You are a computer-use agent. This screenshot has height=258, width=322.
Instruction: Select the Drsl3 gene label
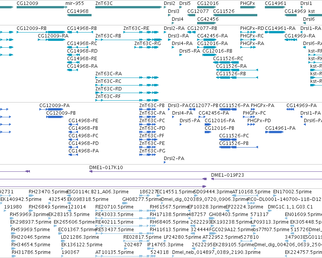point(174,11)
